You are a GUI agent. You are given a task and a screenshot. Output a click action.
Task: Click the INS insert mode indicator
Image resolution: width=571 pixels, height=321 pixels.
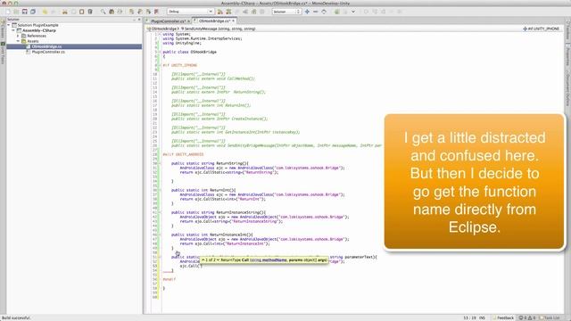coord(482,317)
